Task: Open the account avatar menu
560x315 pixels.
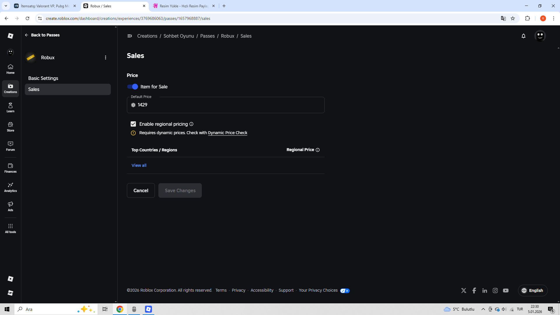Action: point(540,36)
